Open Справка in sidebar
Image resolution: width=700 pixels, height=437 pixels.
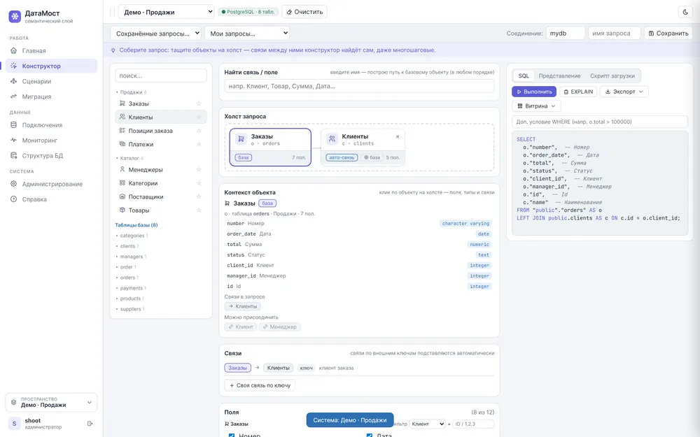coord(51,199)
